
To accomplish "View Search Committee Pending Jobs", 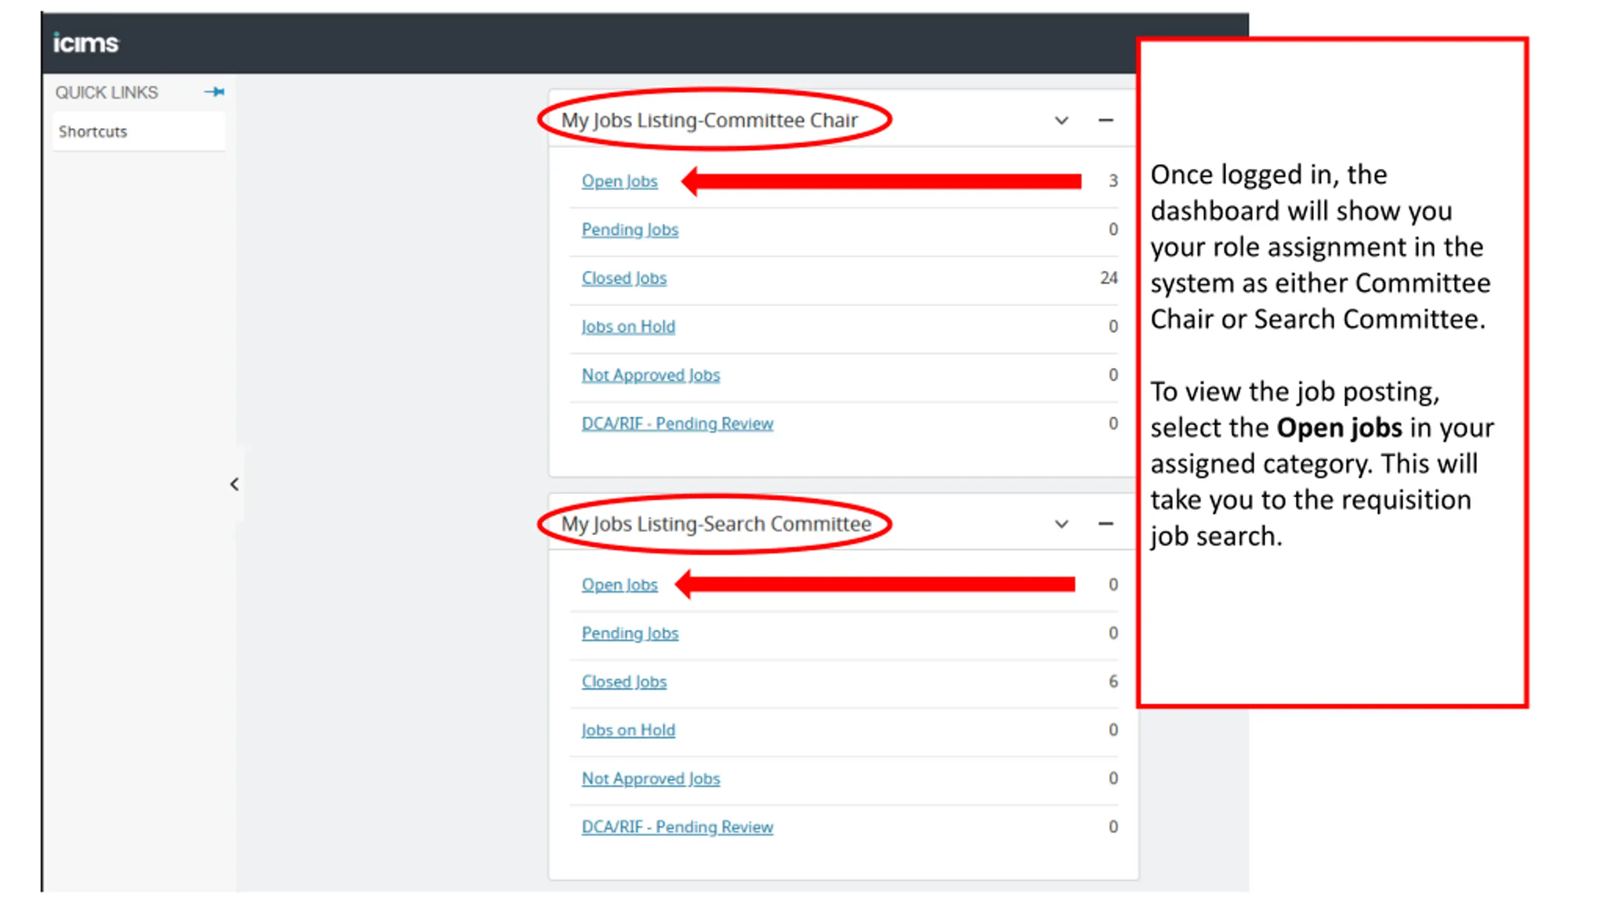I will [629, 633].
